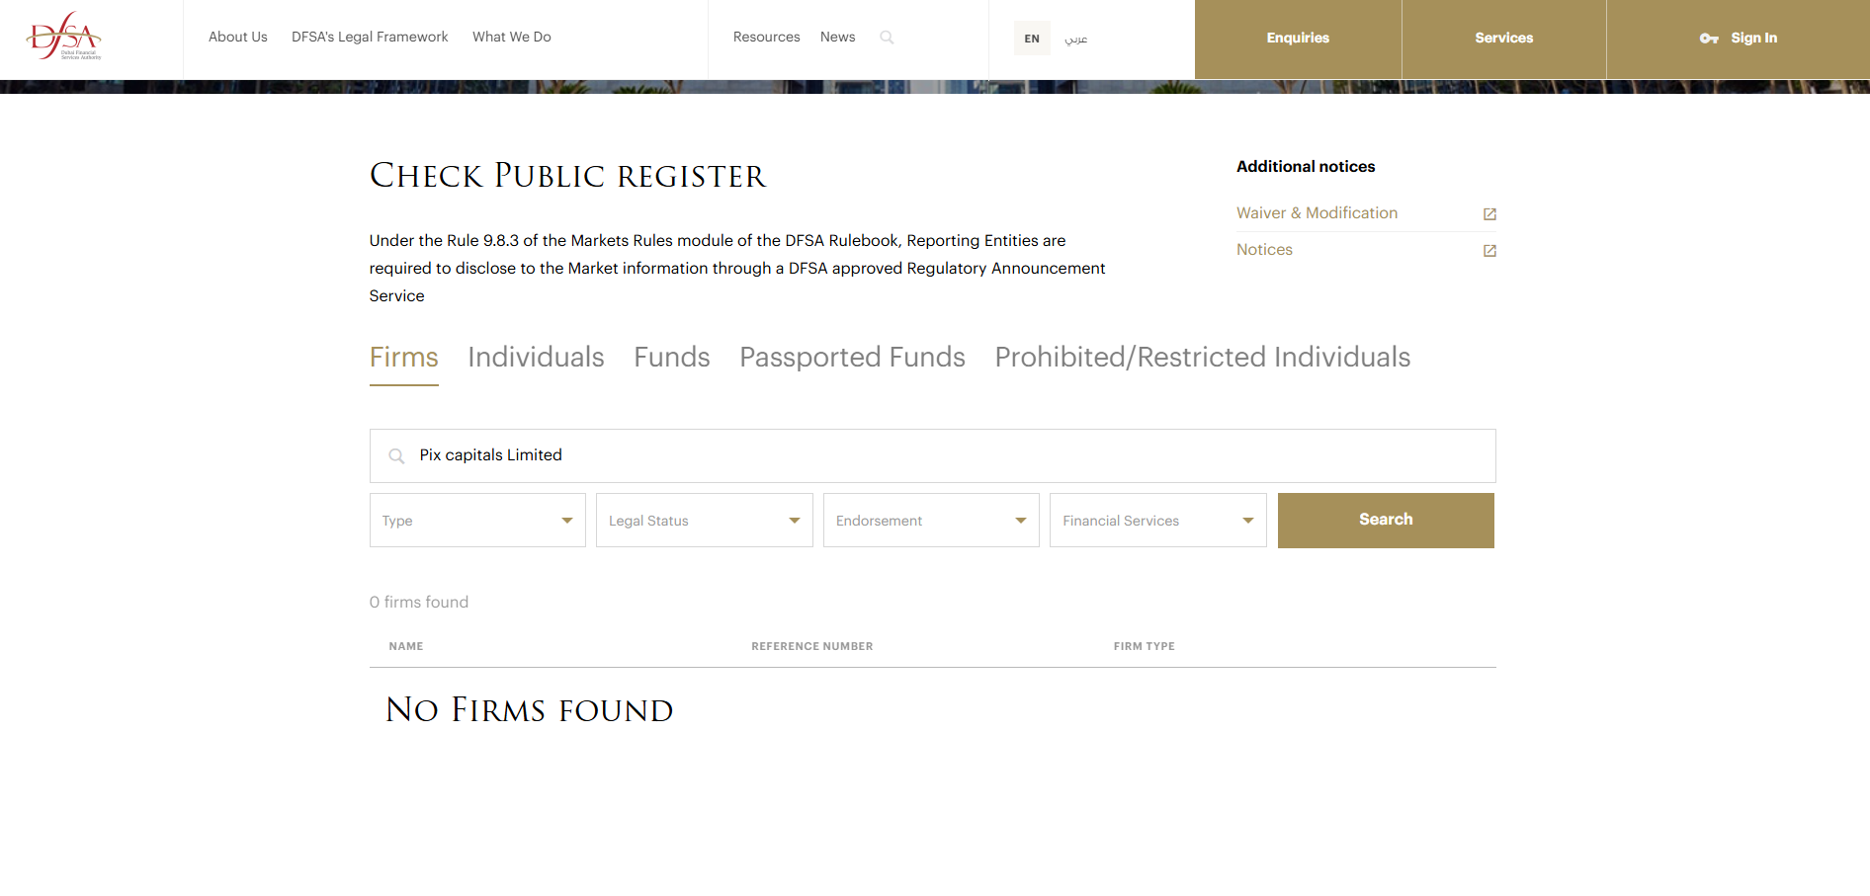Open the Passported Funds tab

pos(853,358)
